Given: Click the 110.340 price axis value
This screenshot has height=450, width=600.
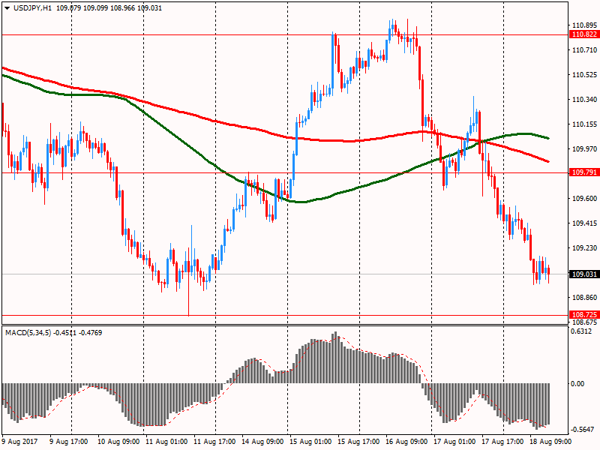Looking at the screenshot, I should [584, 100].
